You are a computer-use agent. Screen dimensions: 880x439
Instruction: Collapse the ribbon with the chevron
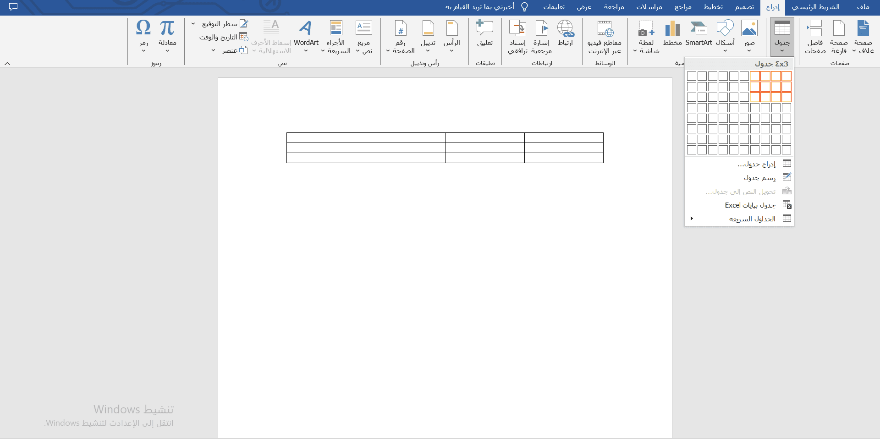(7, 64)
